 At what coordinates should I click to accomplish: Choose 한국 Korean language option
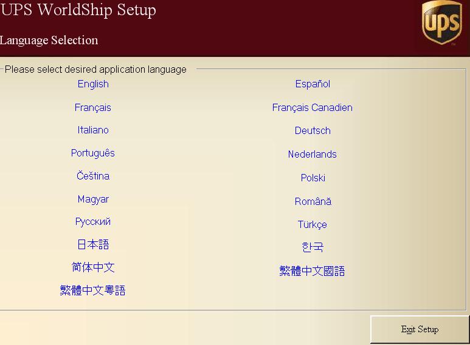pos(313,247)
